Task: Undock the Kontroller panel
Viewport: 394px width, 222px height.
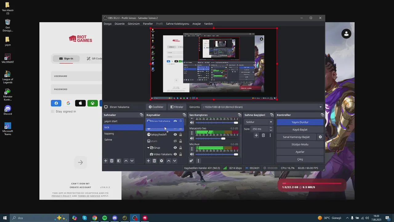Action: tap(322, 115)
